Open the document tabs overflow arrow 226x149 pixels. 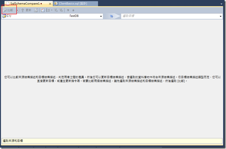221,4
